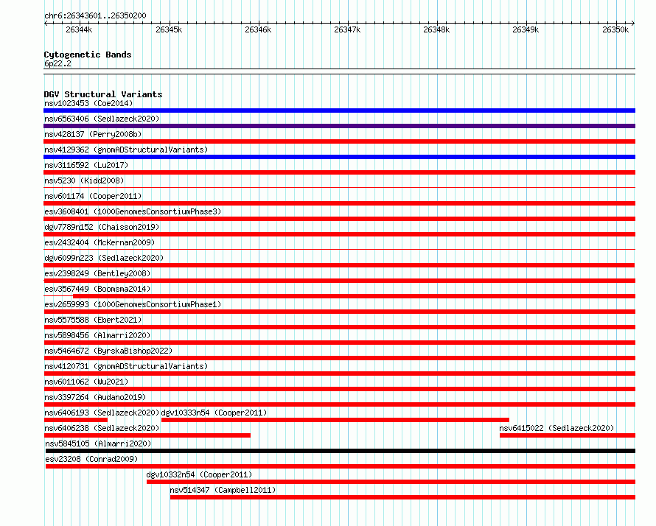Select nsv6415022 (Sedlazeck2020) label
This screenshot has width=656, height=526.
pos(556,428)
